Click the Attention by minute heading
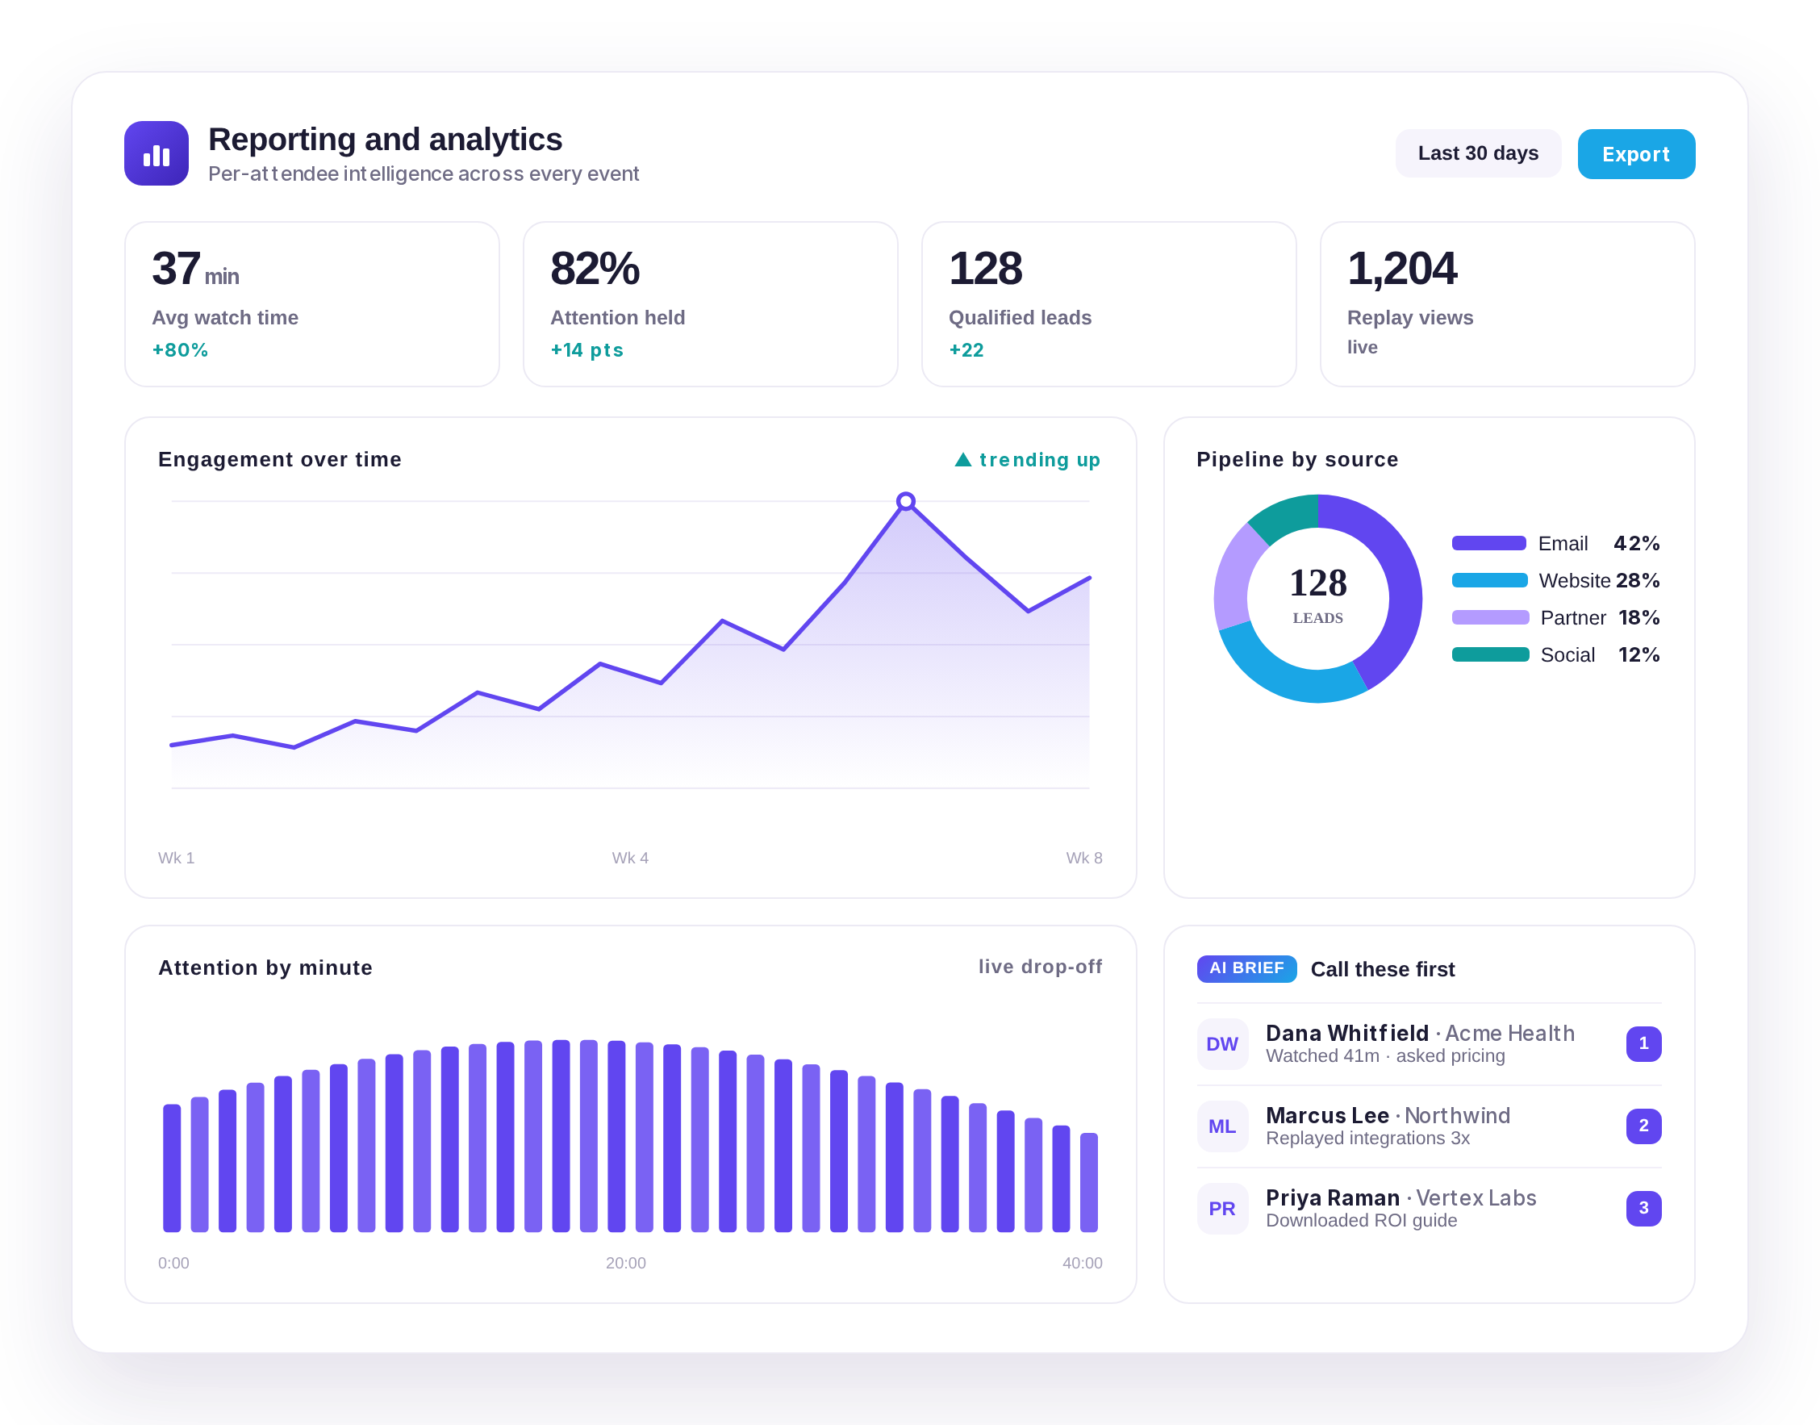Viewport: 1820px width, 1425px height. coord(265,967)
